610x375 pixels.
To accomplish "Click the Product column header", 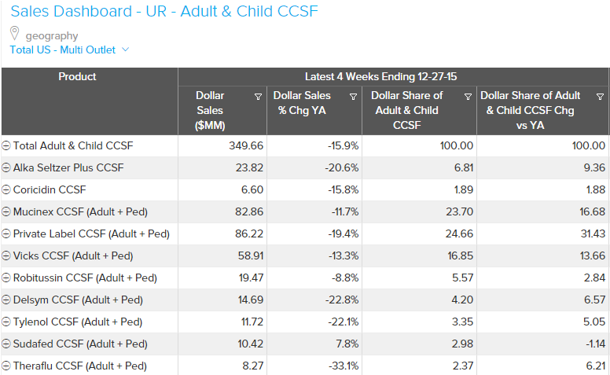I will click(x=78, y=76).
